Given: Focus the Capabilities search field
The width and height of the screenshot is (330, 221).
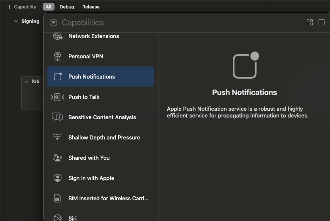Looking at the screenshot, I should tap(181, 22).
